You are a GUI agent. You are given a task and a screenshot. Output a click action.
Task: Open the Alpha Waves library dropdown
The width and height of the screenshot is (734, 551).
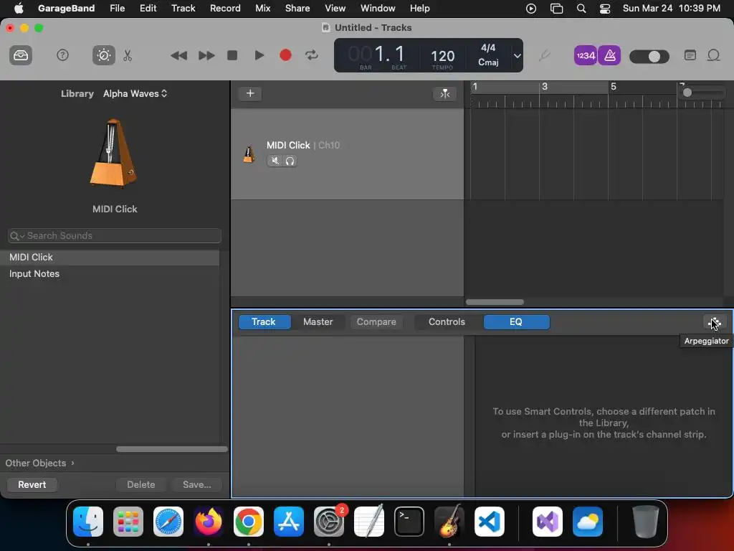[135, 93]
